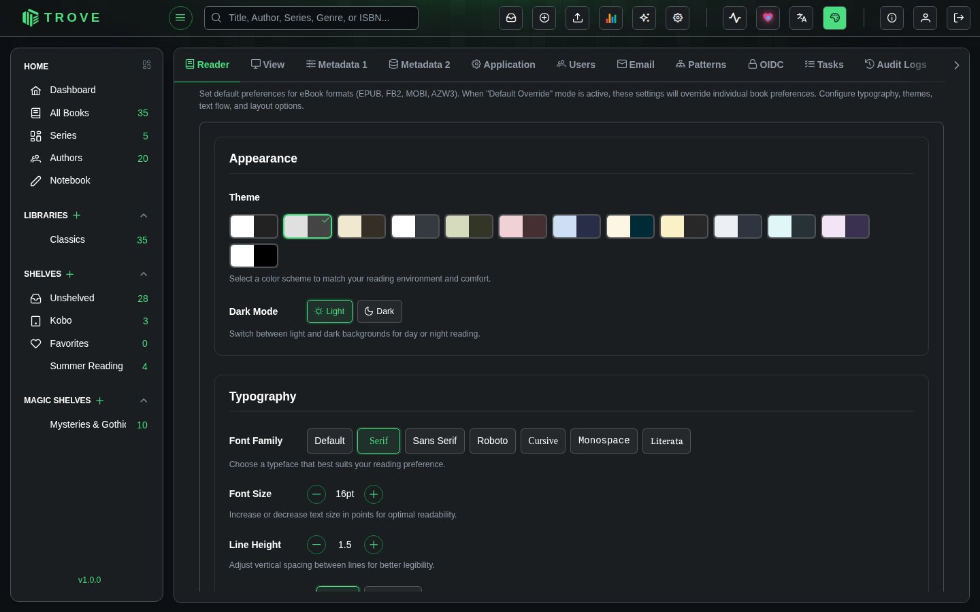Open the inbox tray icon in top bar
The height and width of the screenshot is (612, 980).
[511, 18]
